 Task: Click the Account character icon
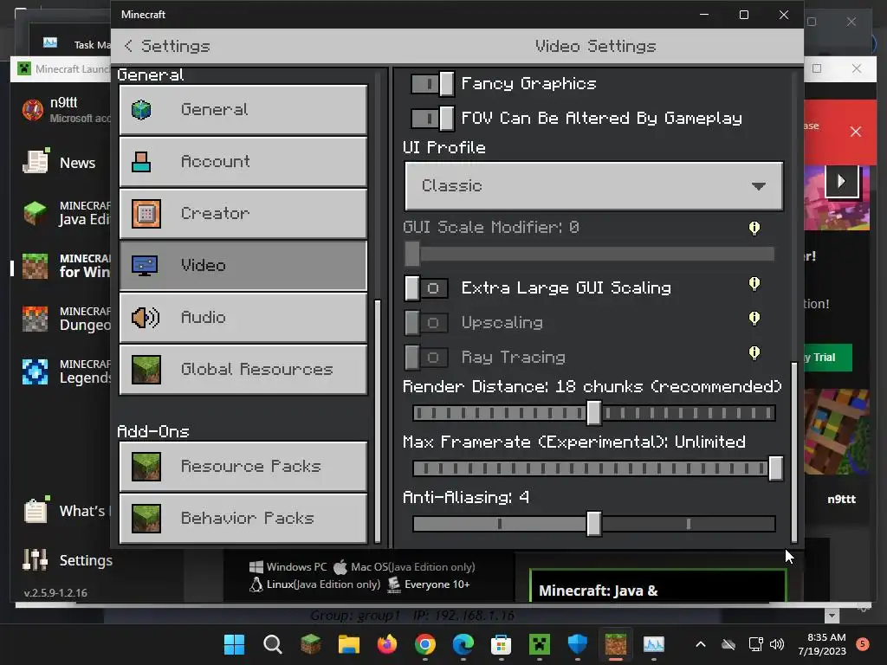(x=141, y=162)
